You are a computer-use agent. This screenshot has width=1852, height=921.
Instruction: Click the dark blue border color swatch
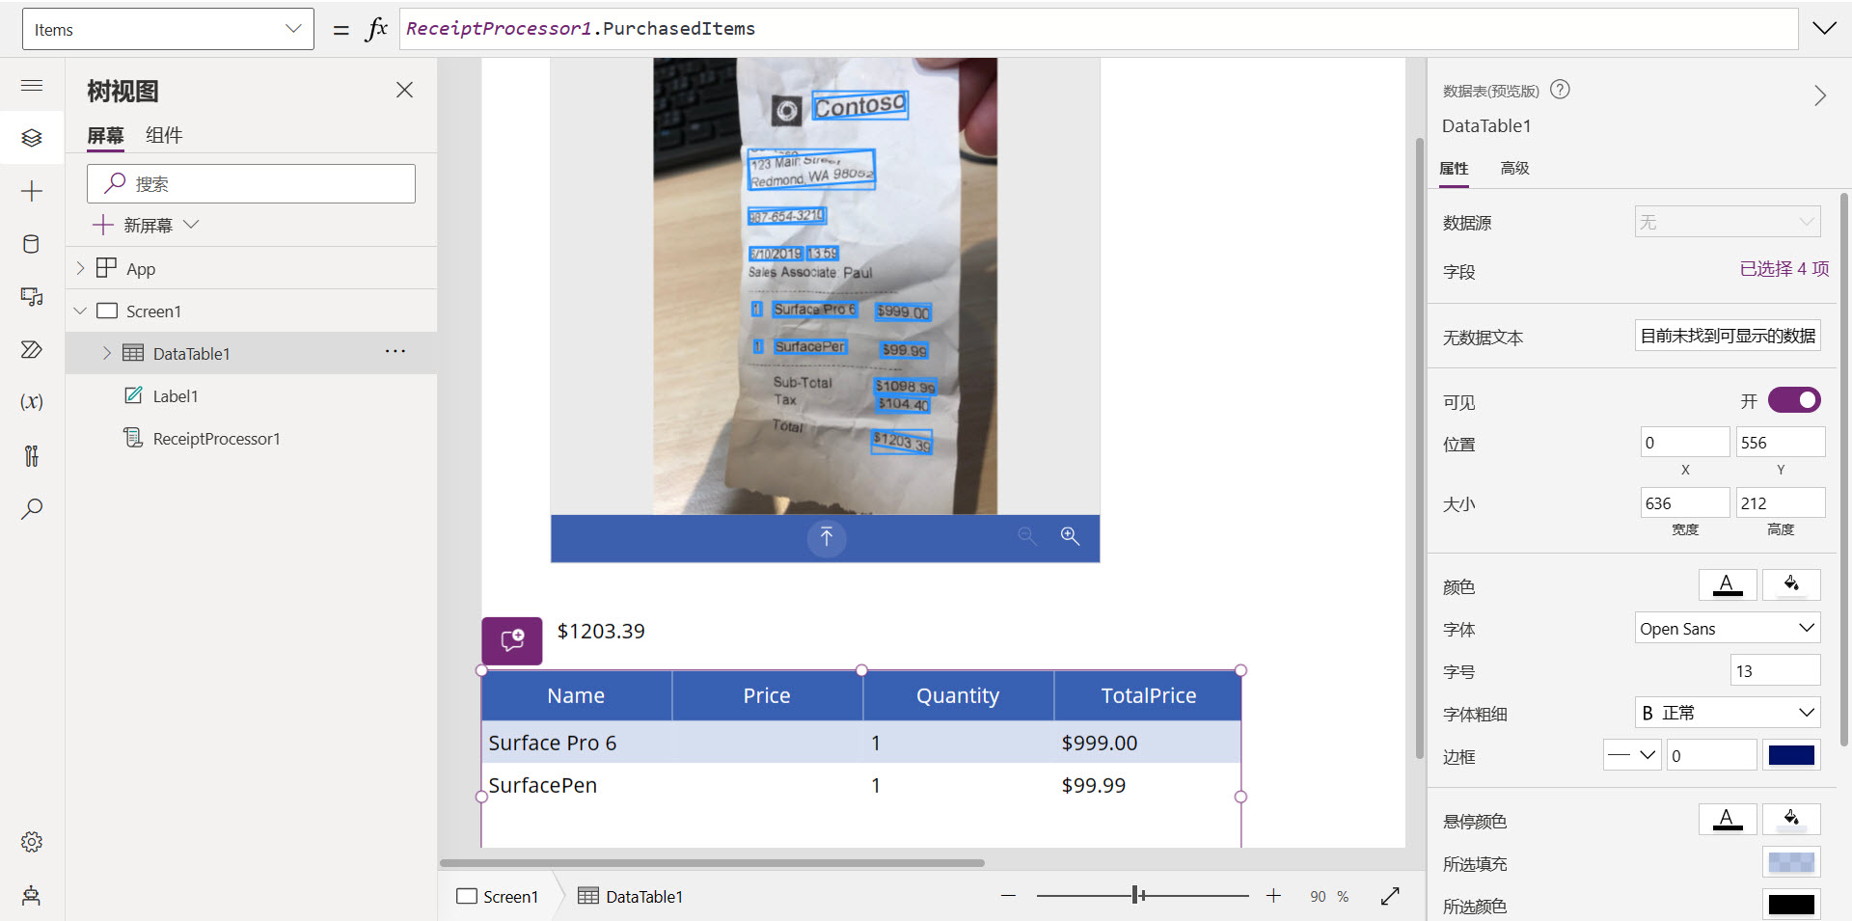click(x=1791, y=755)
